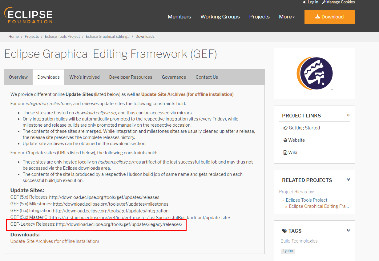Image resolution: width=379 pixels, height=261 pixels.
Task: Click GEF (5.x) Master CI URL text
Action: click(x=140, y=218)
